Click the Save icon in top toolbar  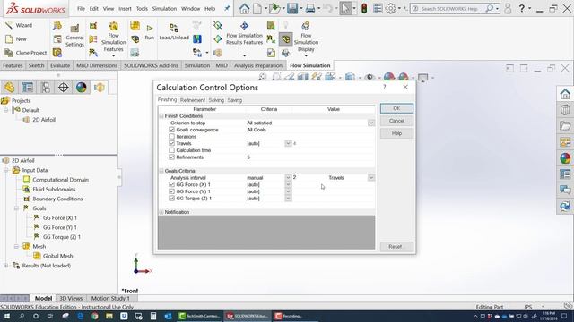(292, 8)
